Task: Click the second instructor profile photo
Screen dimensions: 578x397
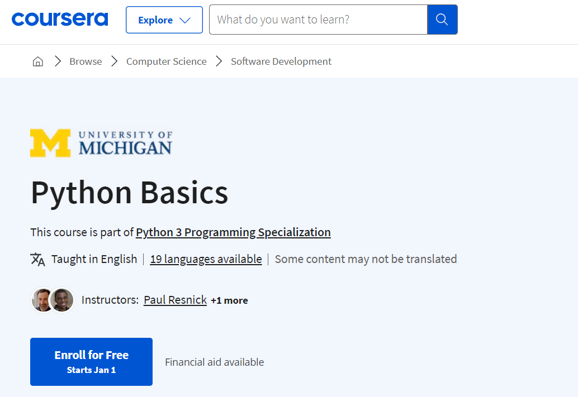Action: [61, 300]
